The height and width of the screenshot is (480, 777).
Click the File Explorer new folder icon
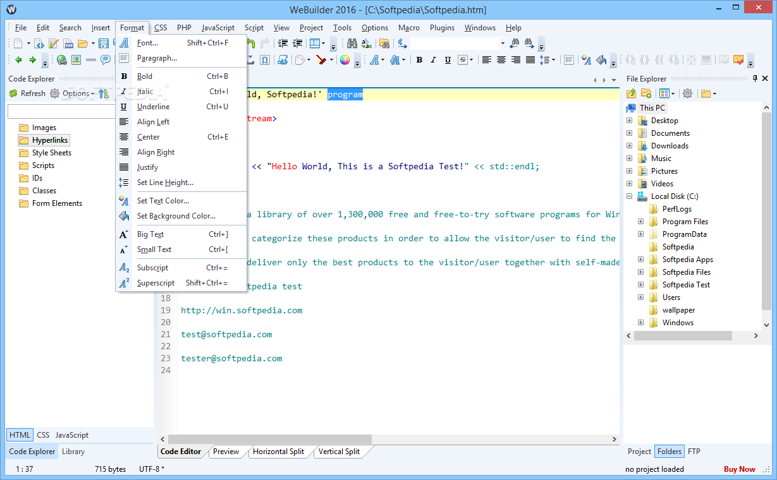coord(646,93)
